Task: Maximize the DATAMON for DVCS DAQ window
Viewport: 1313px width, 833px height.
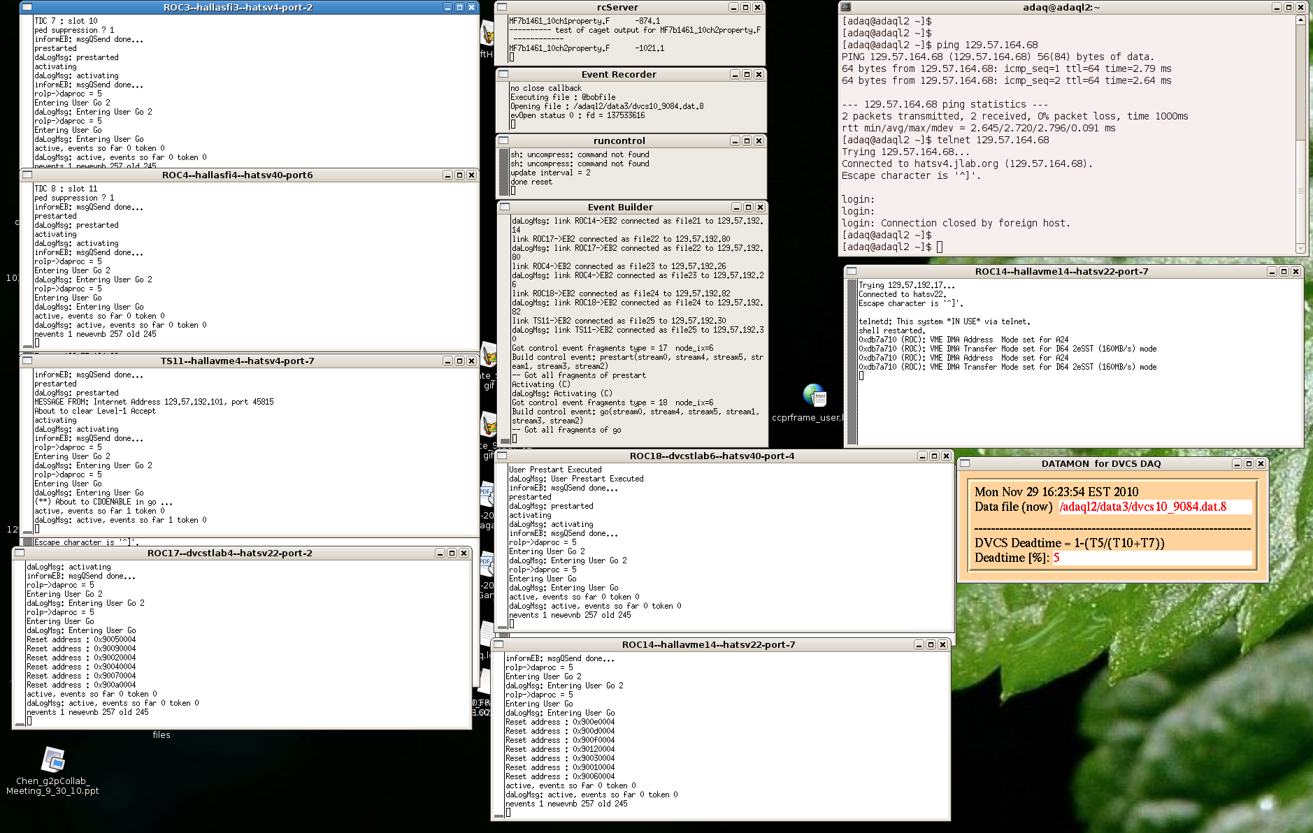Action: click(1249, 463)
